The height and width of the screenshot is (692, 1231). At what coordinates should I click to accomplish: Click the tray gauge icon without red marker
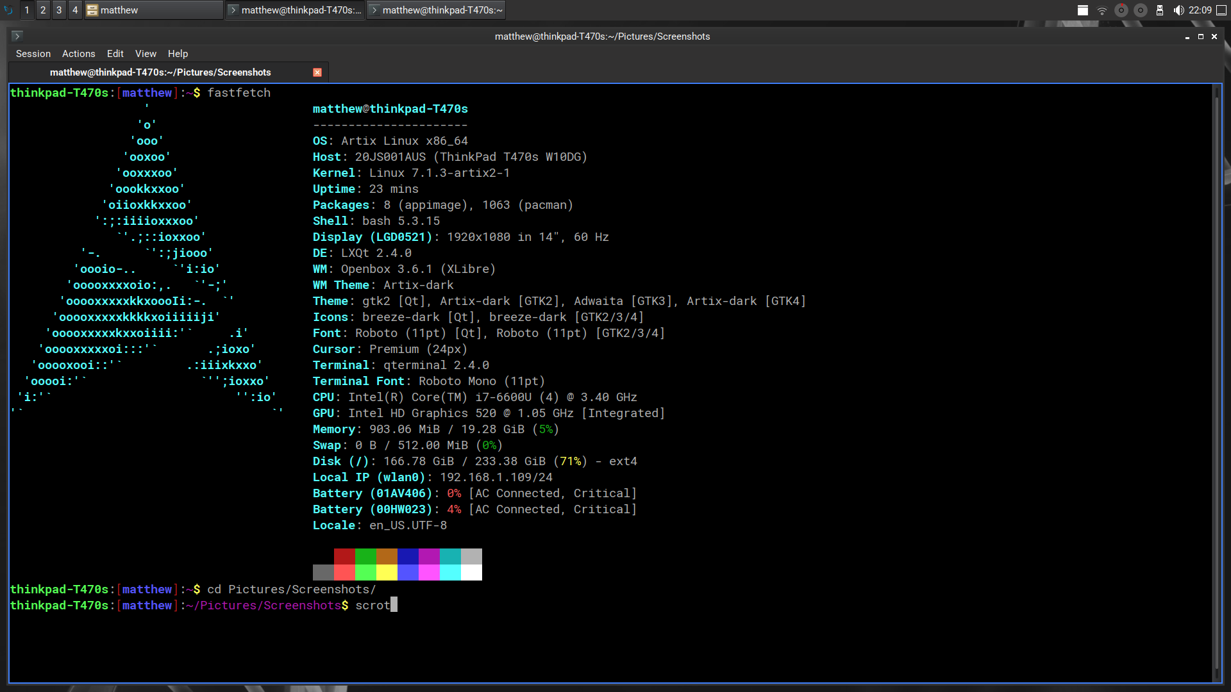tap(1141, 10)
